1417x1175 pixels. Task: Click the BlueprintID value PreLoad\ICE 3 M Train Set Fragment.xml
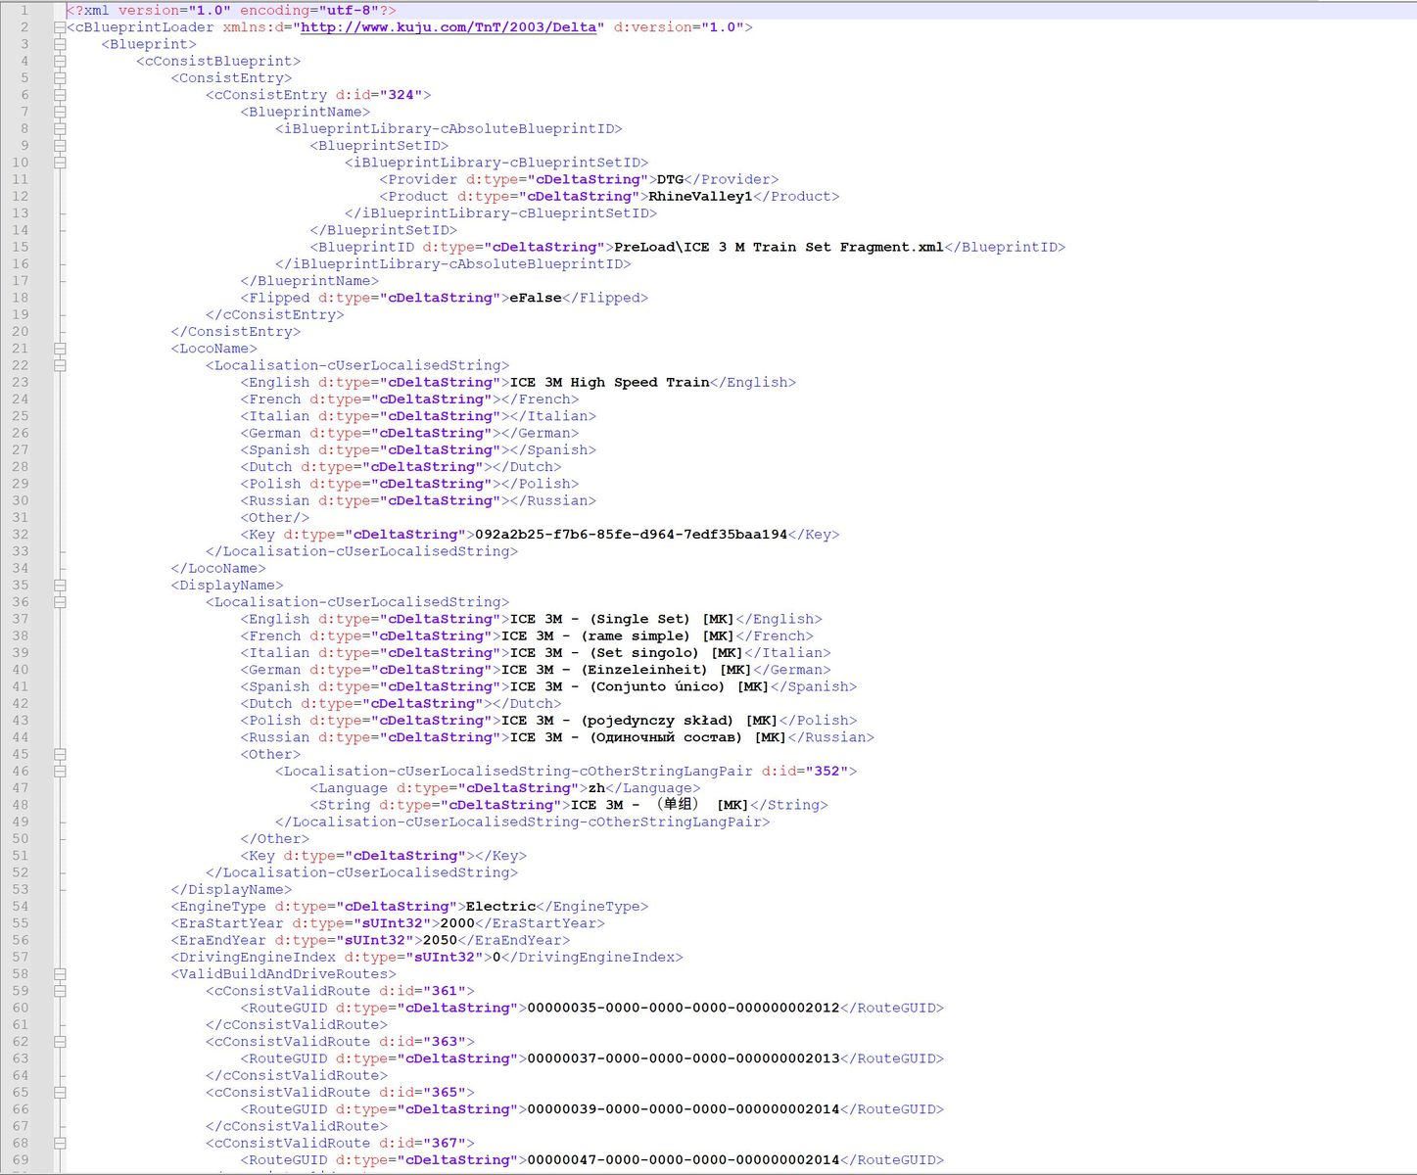point(779,247)
